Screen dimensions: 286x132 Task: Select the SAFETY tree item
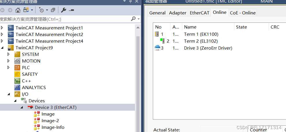30,74
